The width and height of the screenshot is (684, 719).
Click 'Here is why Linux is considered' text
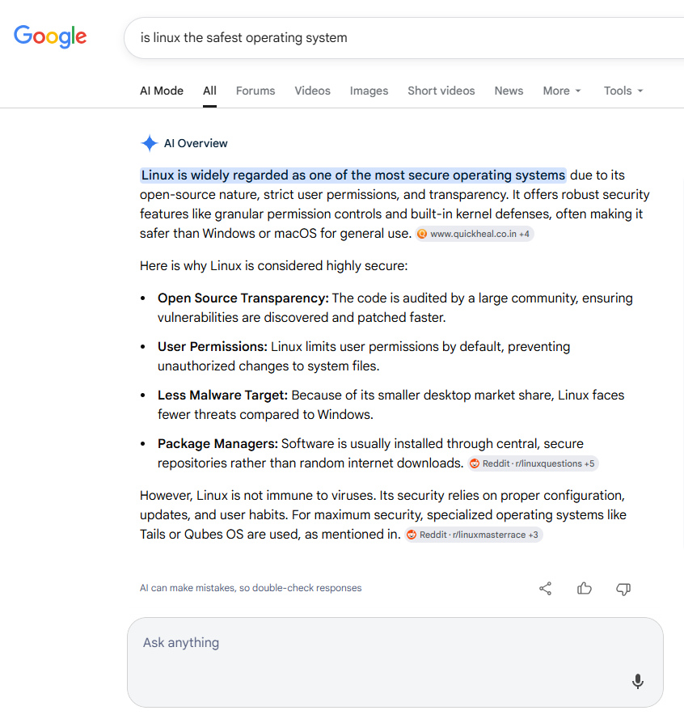click(274, 266)
